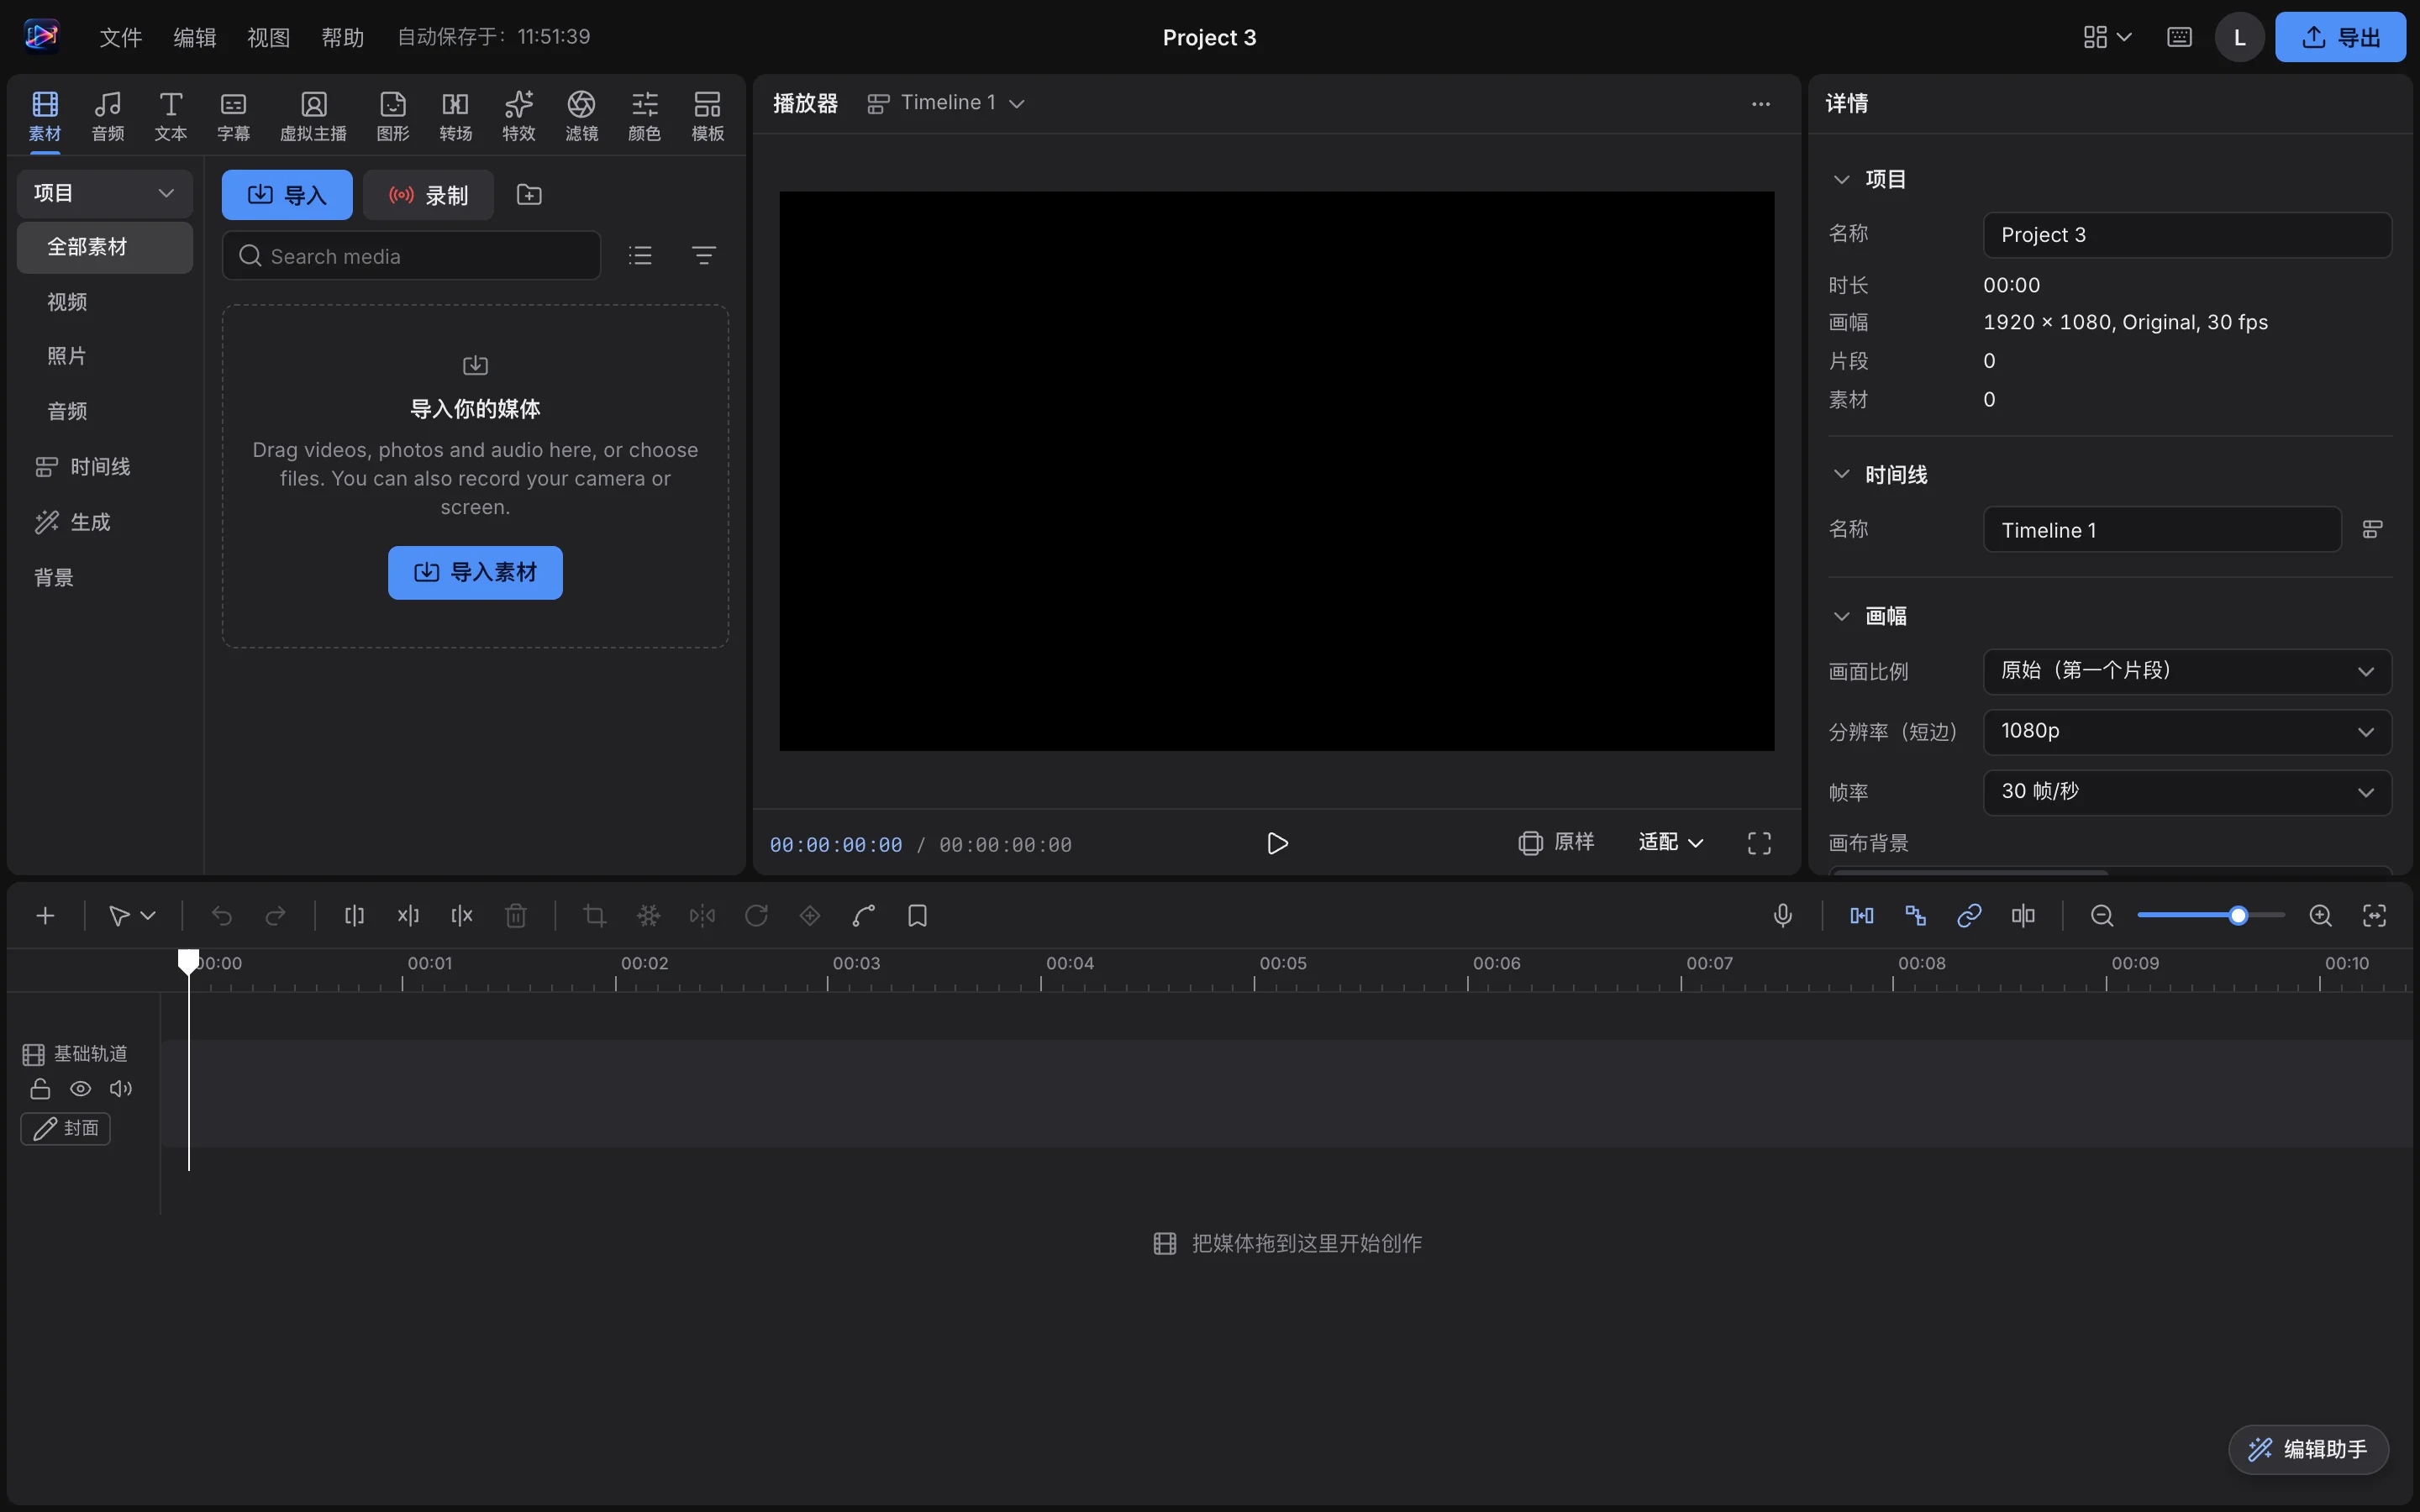
Task: Open the 帮助 menu
Action: [342, 38]
